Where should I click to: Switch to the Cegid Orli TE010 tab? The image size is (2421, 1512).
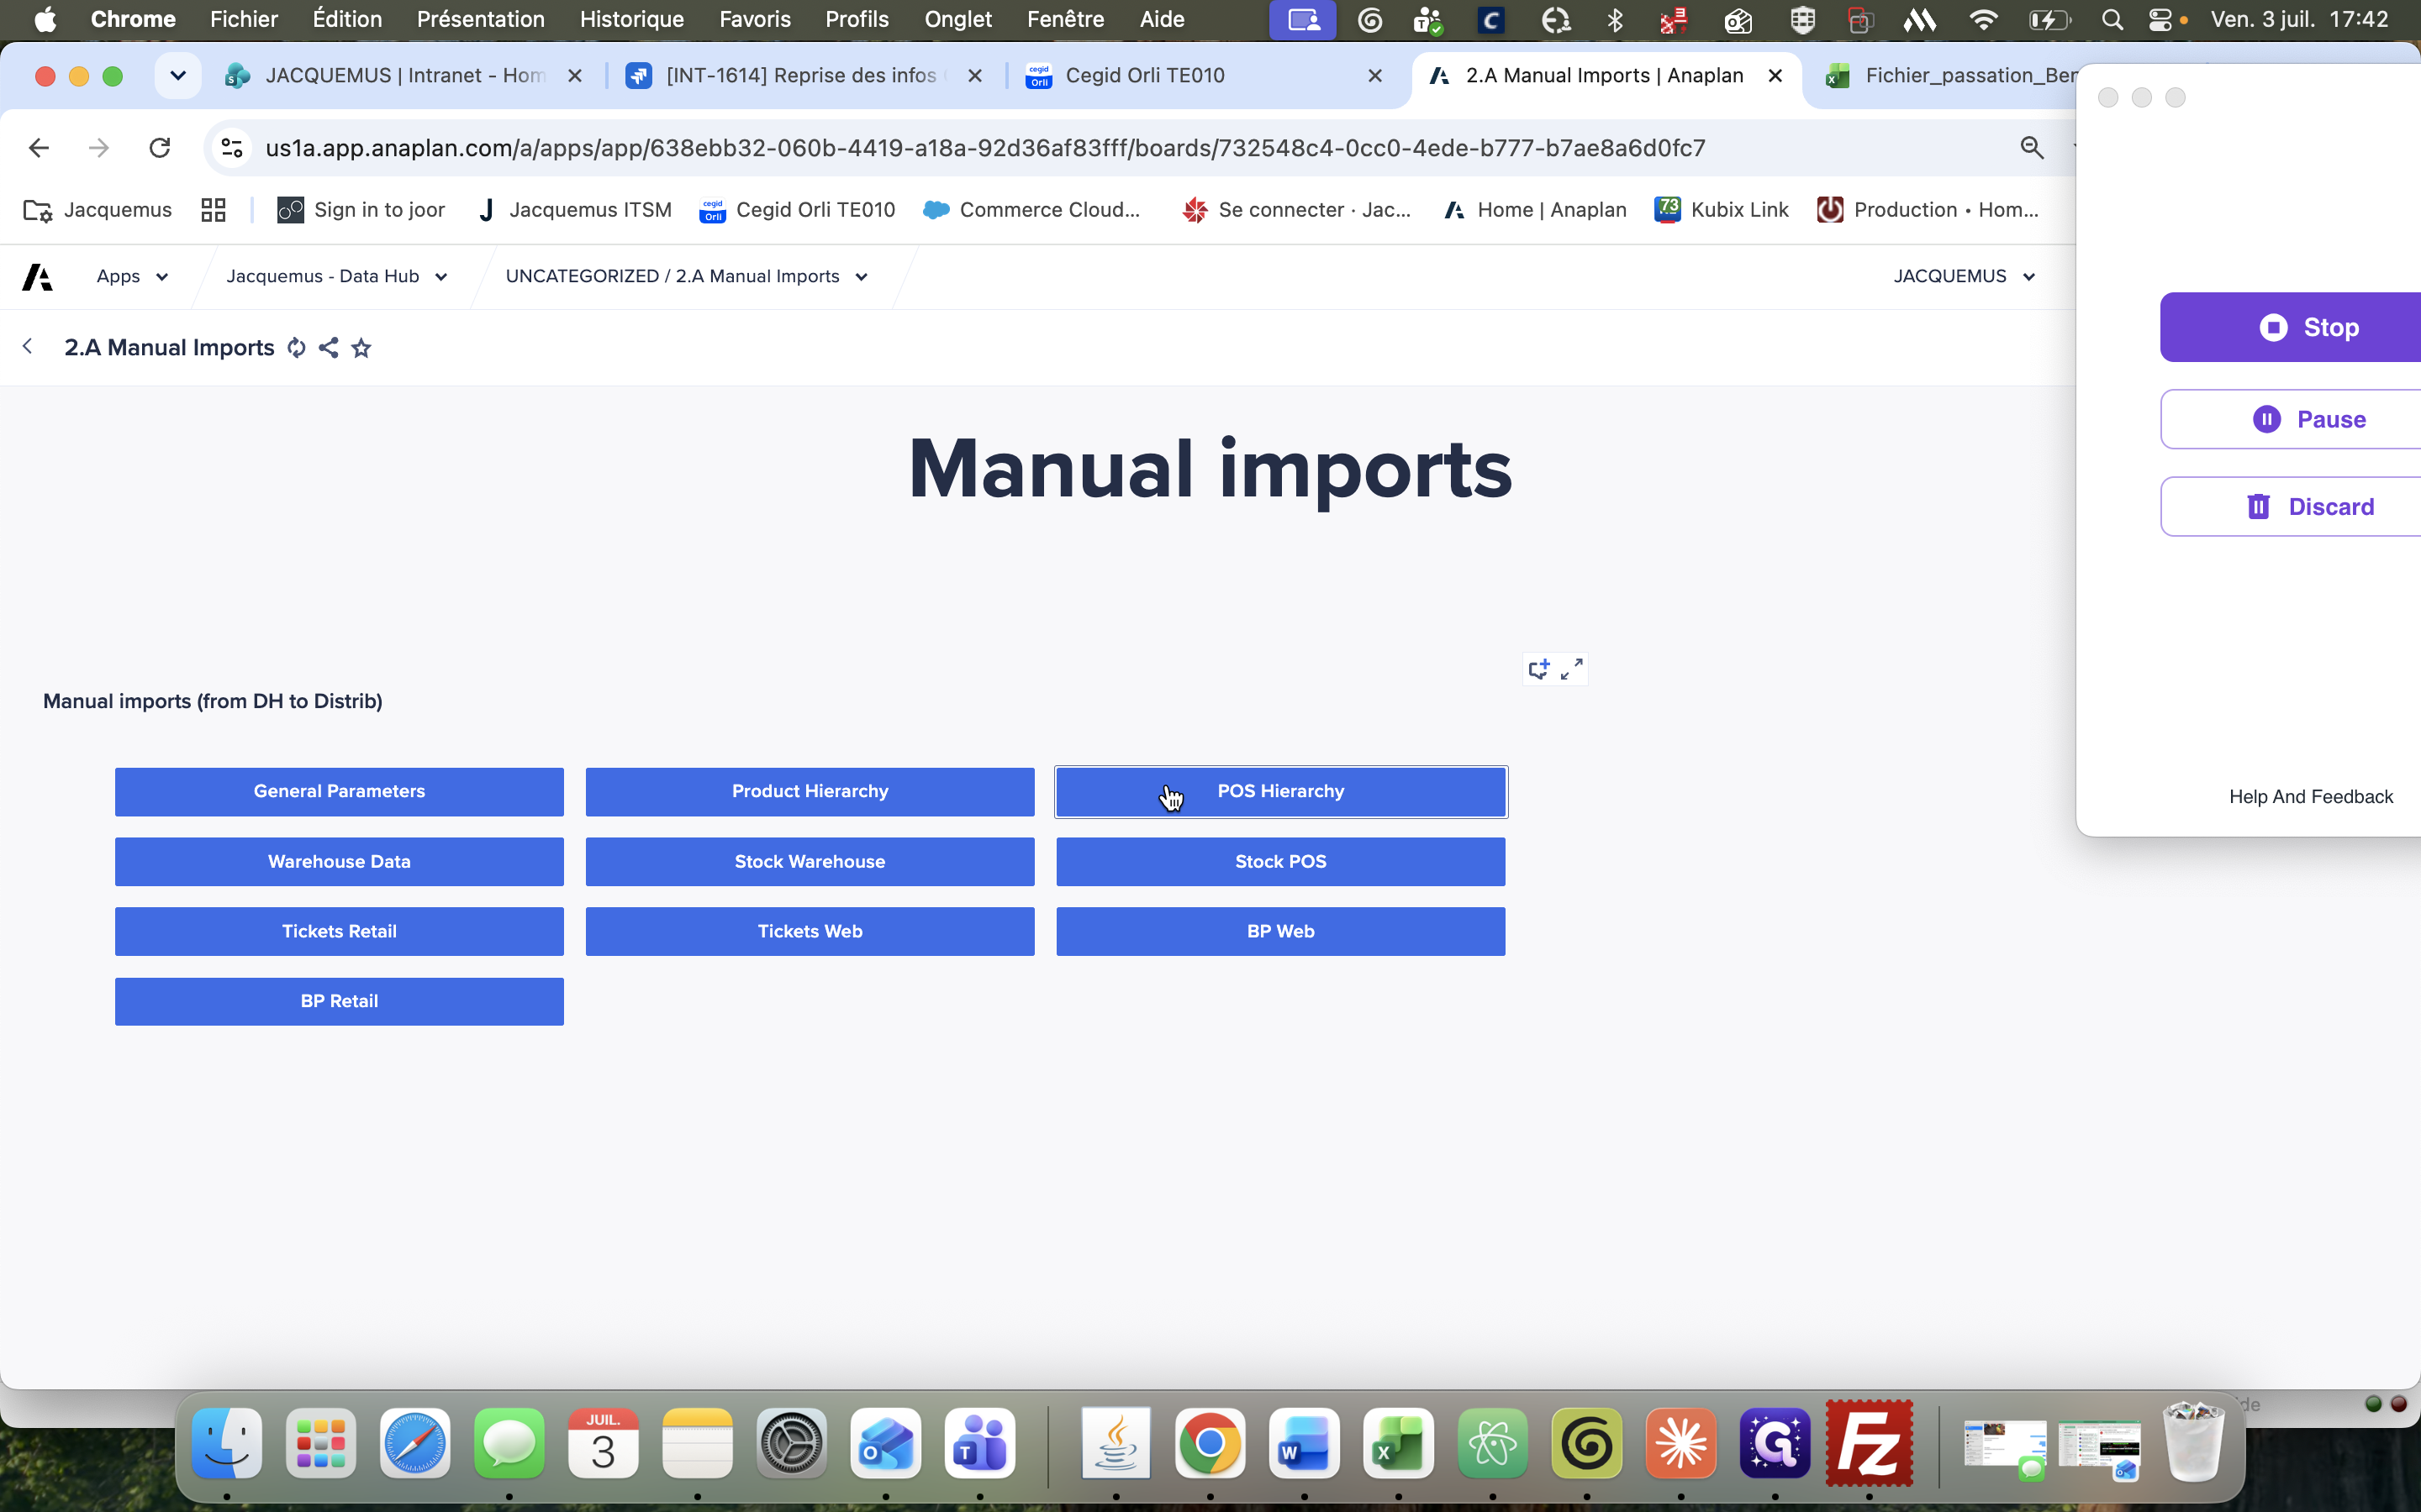coord(1204,76)
